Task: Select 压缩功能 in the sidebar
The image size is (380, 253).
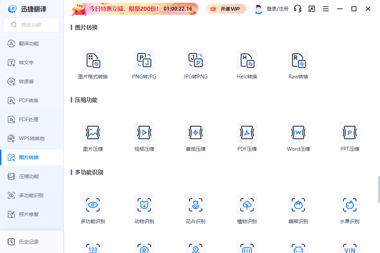Action: tap(32, 176)
